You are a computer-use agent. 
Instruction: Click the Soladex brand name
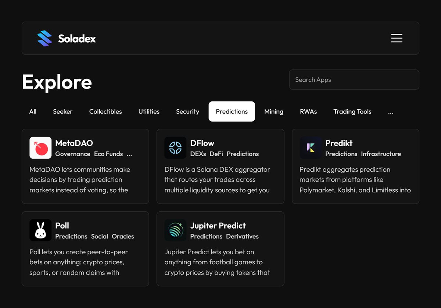pos(77,38)
